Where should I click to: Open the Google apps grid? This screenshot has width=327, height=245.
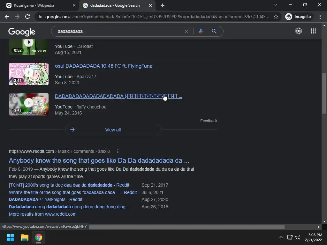click(x=313, y=31)
